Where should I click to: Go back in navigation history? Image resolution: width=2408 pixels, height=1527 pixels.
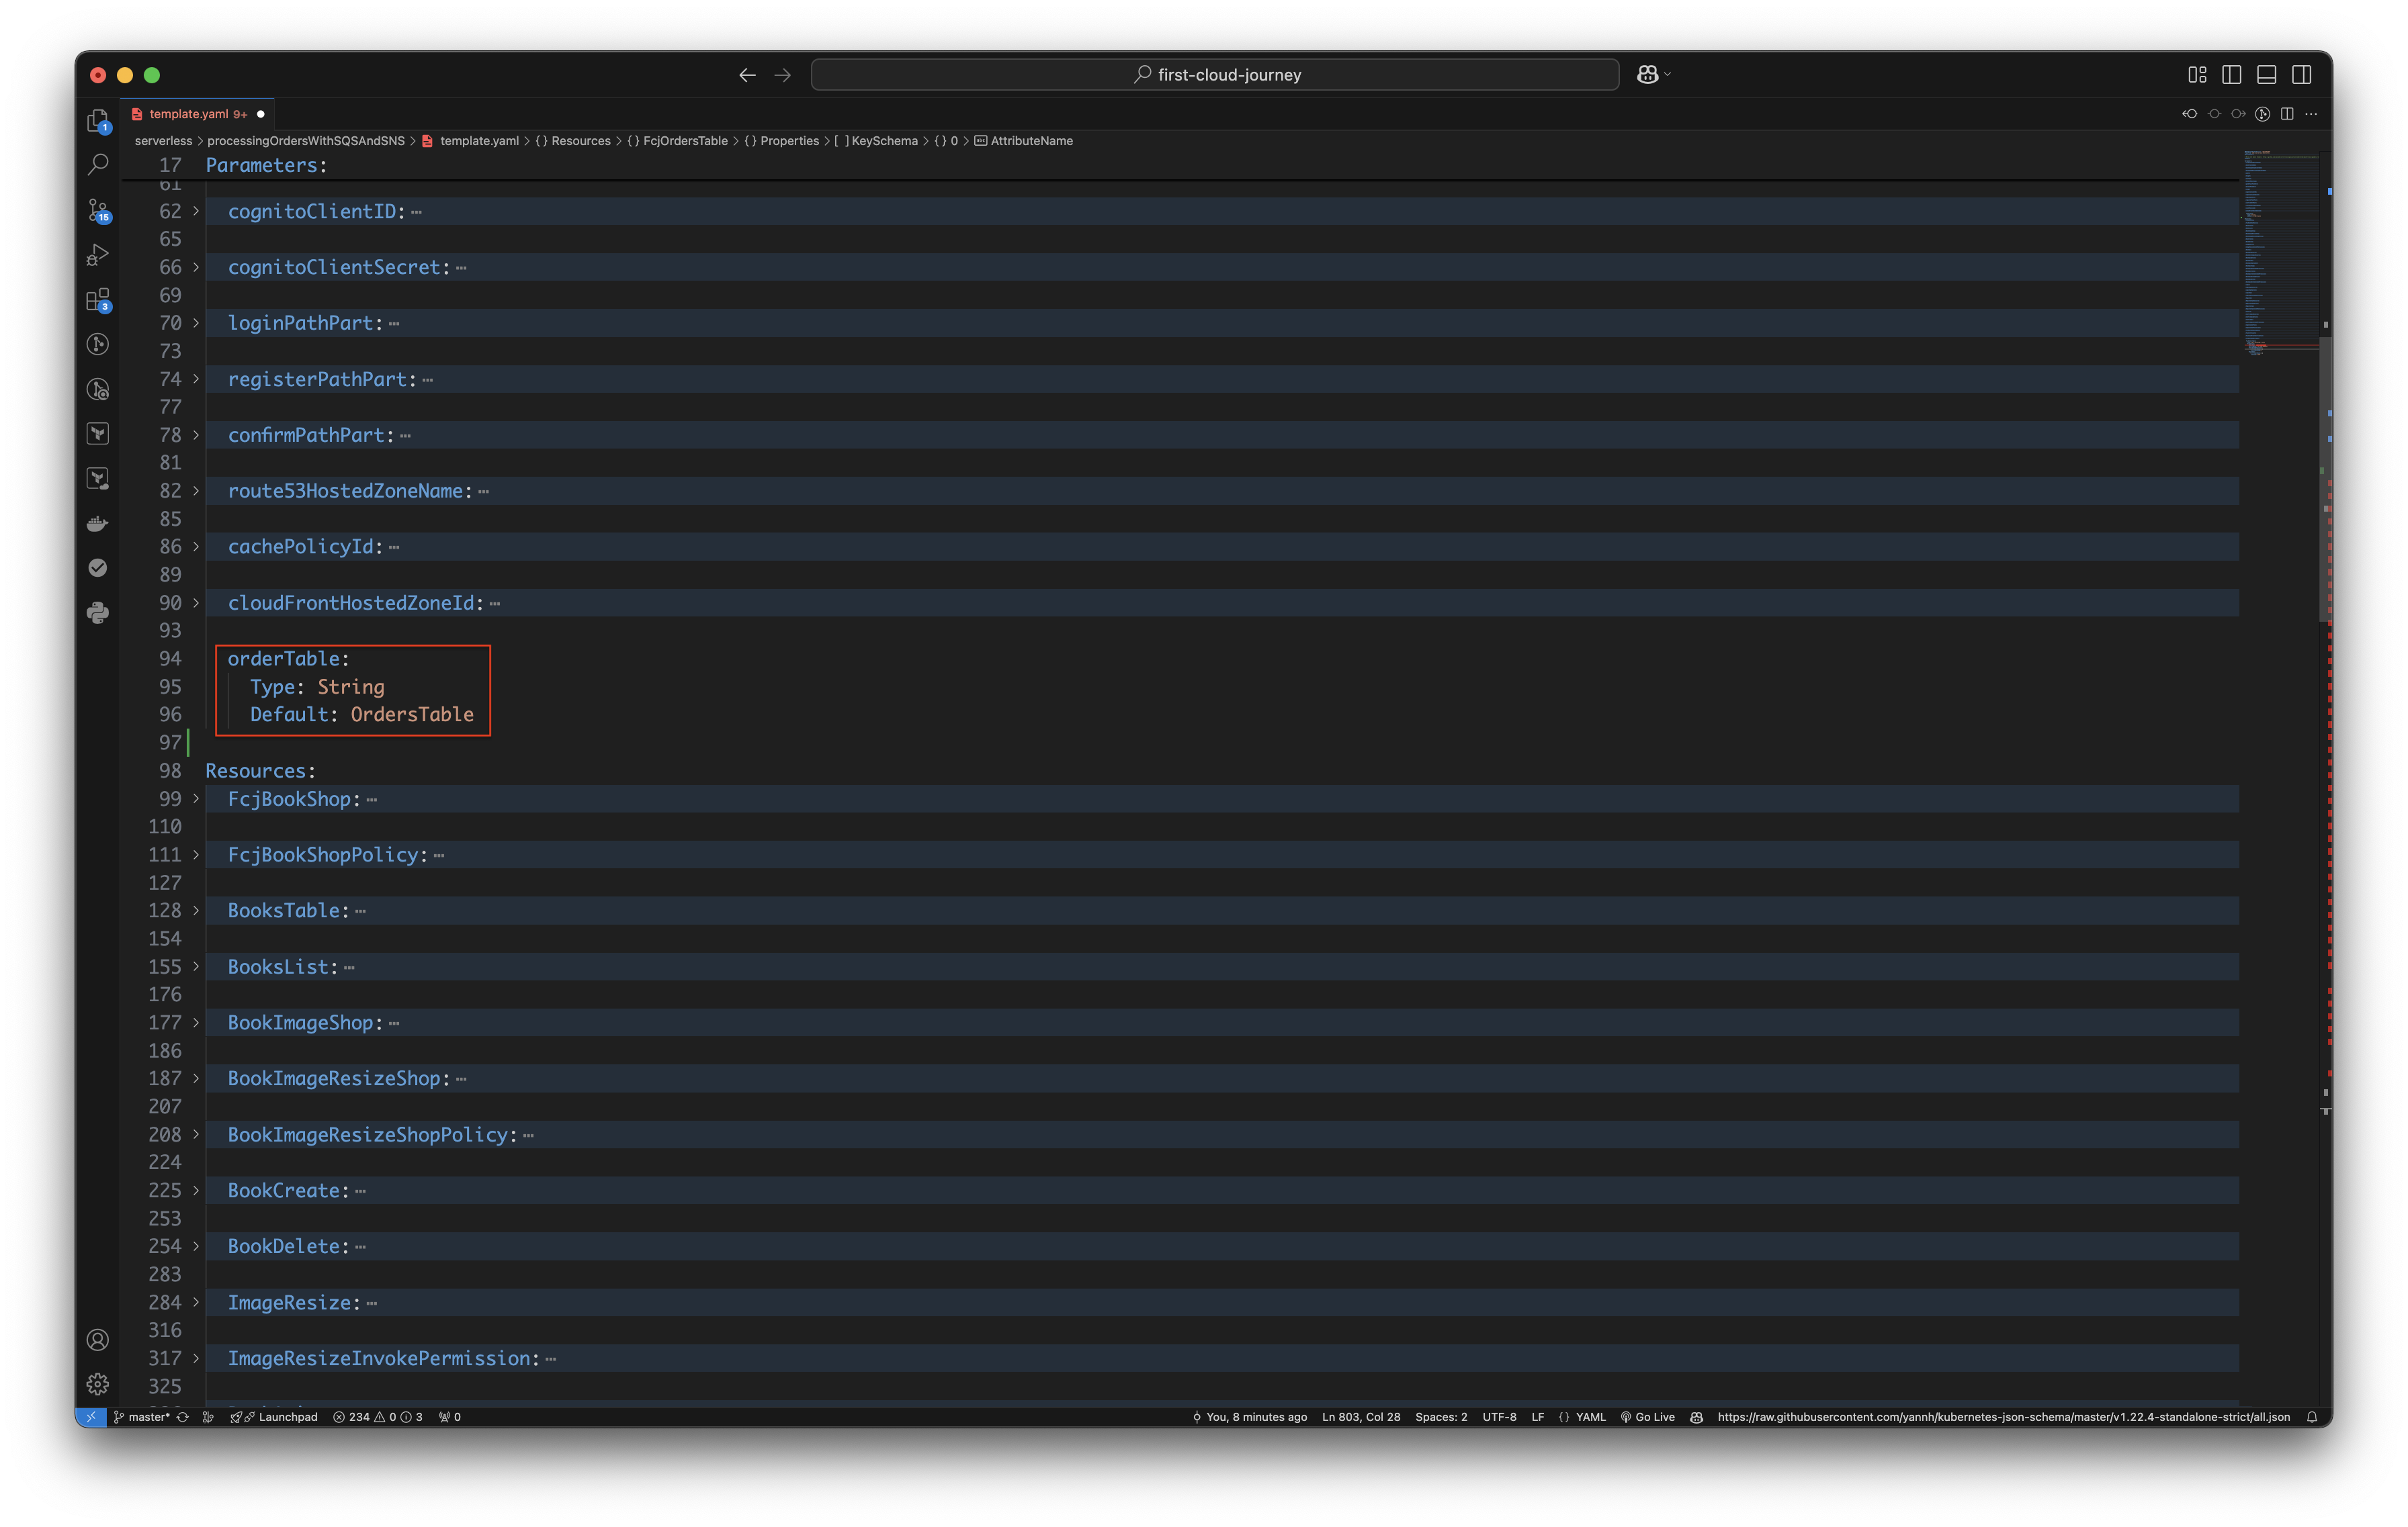click(x=747, y=75)
